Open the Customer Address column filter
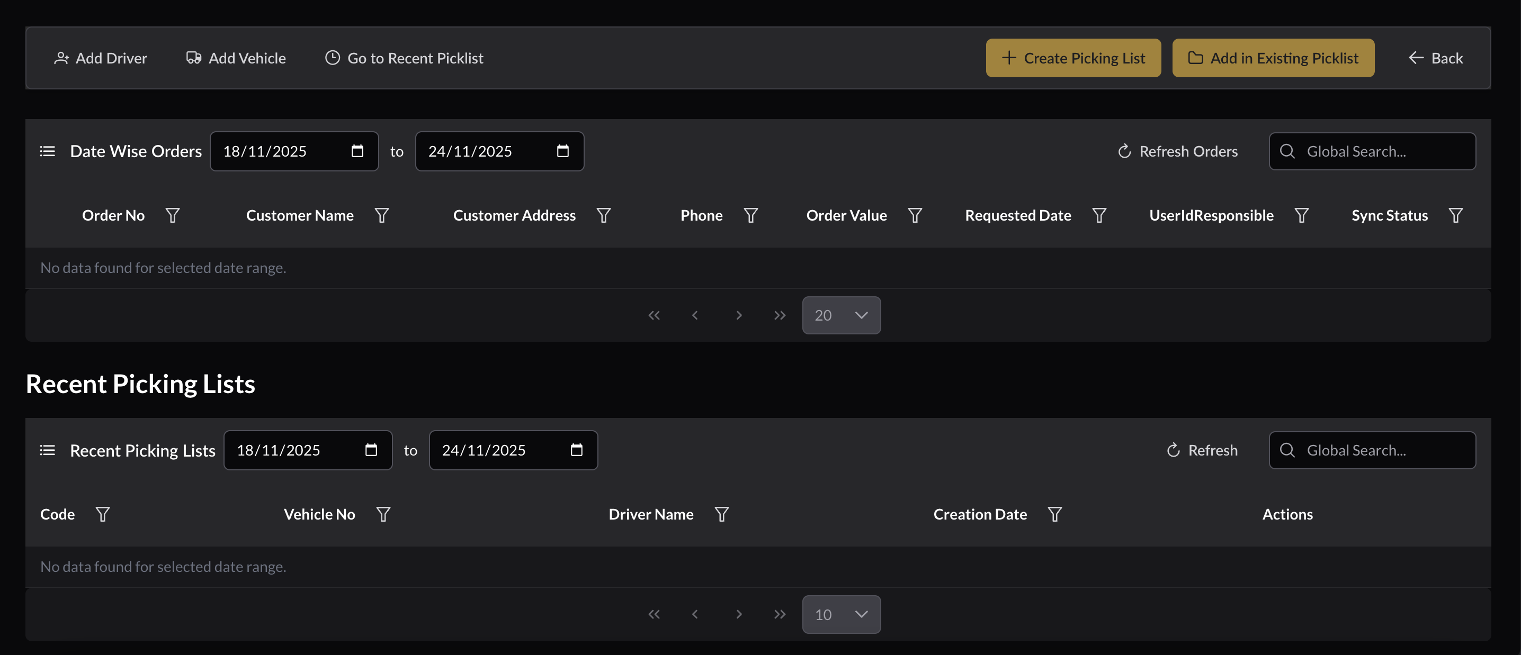This screenshot has width=1521, height=655. tap(603, 215)
